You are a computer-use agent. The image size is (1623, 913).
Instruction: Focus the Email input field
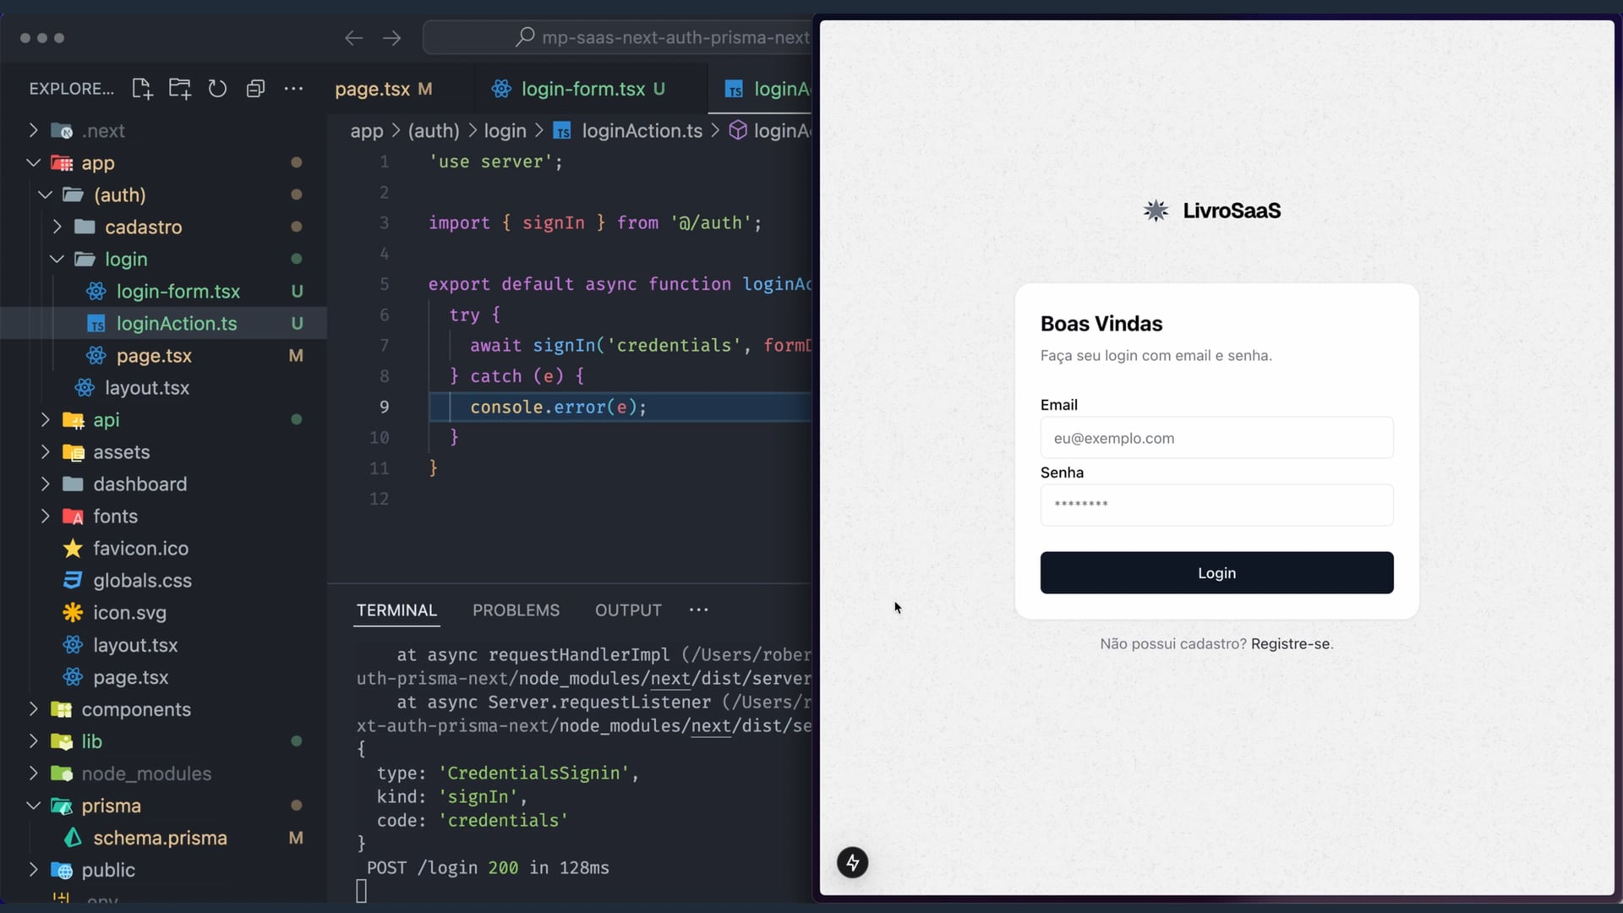(1216, 438)
